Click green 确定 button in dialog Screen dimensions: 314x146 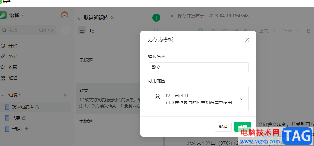point(242,127)
